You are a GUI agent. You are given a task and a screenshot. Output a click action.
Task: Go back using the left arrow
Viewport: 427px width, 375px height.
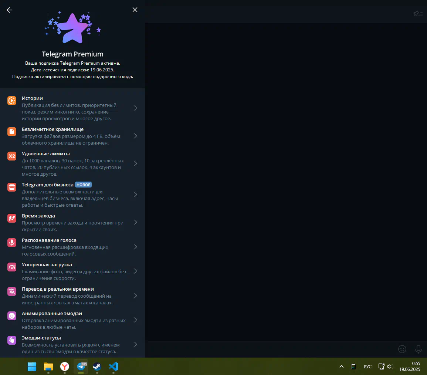click(10, 10)
